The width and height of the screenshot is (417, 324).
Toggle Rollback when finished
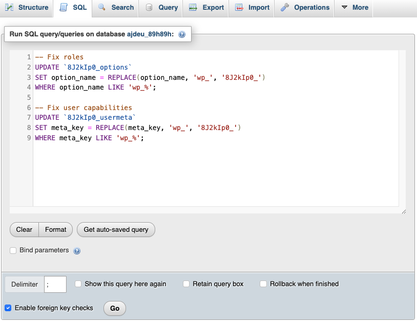(263, 284)
